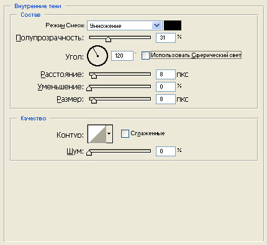
Task: Click the Режим Смеси label
Action: click(x=65, y=25)
